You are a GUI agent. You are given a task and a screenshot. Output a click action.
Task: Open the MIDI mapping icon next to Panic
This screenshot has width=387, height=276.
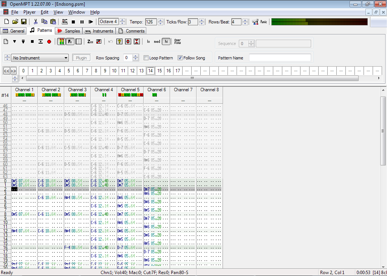coord(255,22)
